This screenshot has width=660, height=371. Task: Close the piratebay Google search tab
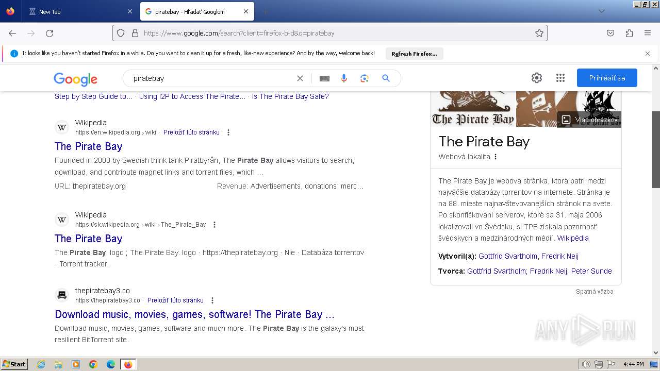point(246,11)
